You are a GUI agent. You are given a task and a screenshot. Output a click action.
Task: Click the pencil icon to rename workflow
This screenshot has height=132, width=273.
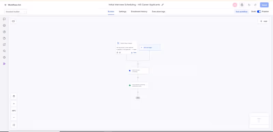[x=163, y=5]
